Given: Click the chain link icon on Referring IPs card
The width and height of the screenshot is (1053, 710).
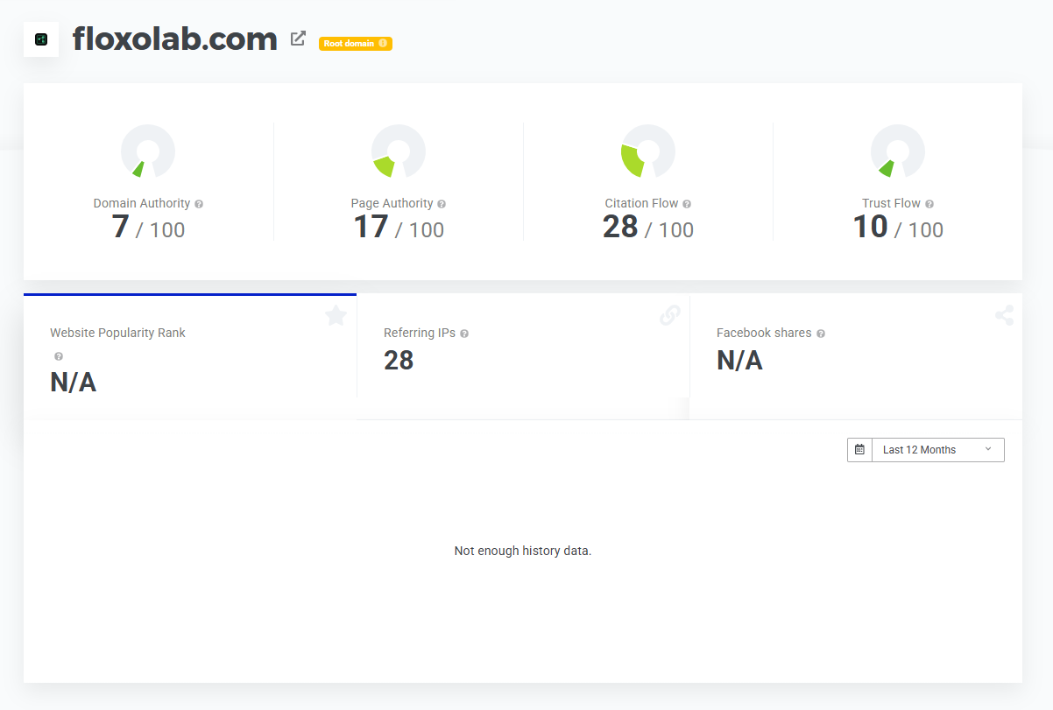Looking at the screenshot, I should 670,315.
